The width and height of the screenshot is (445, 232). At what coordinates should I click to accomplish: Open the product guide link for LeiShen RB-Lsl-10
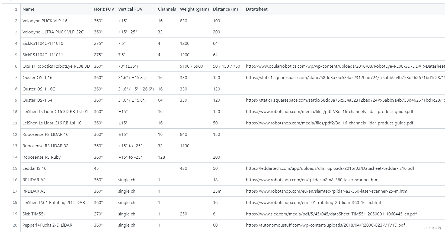[329, 123]
